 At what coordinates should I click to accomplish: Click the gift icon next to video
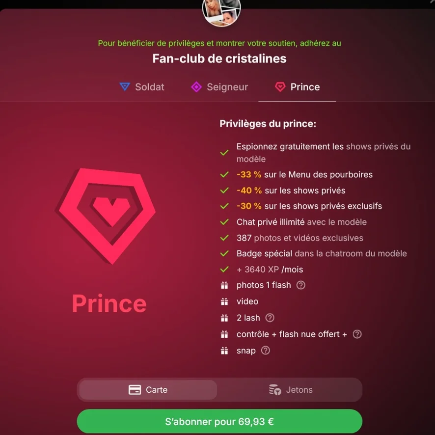coord(224,301)
